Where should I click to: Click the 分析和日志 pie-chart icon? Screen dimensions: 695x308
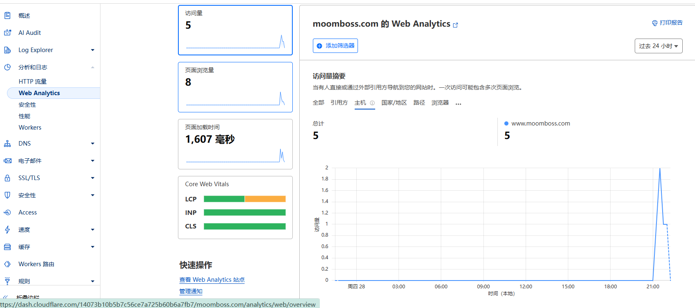click(x=7, y=67)
